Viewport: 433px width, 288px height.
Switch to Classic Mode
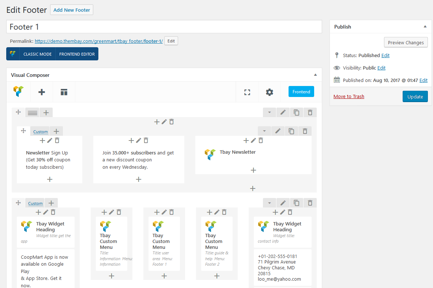(37, 54)
